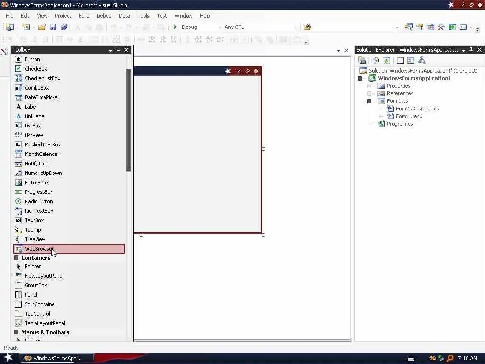Viewport: 485px width, 364px height.
Task: Click the Start Page green arrow icon
Action: click(x=452, y=27)
